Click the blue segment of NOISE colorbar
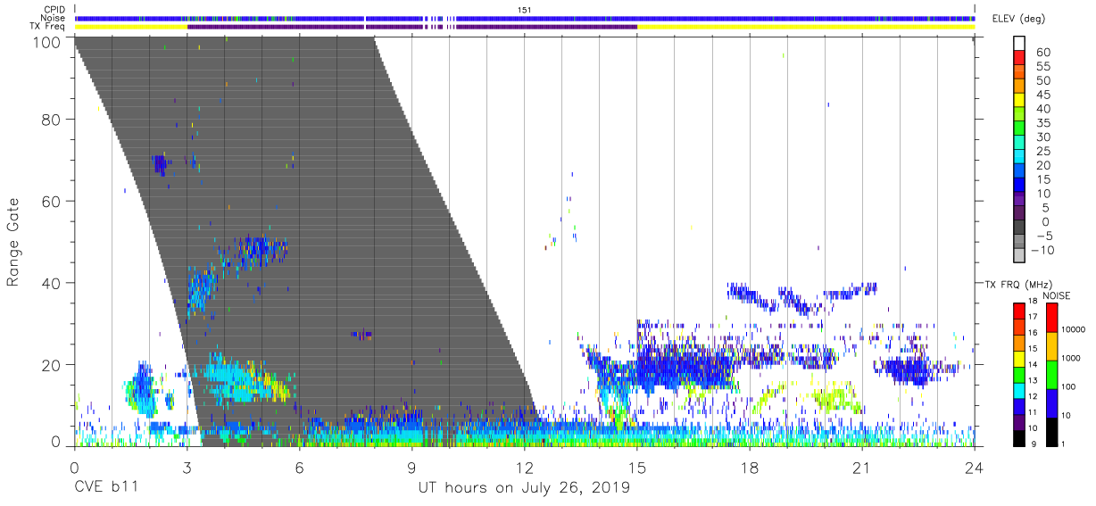 (x=1052, y=402)
